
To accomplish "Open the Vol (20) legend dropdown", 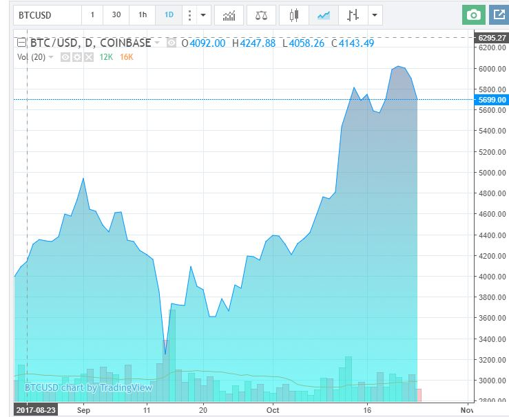I will pos(51,57).
